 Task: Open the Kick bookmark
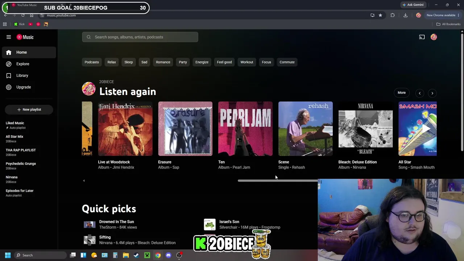(19, 24)
